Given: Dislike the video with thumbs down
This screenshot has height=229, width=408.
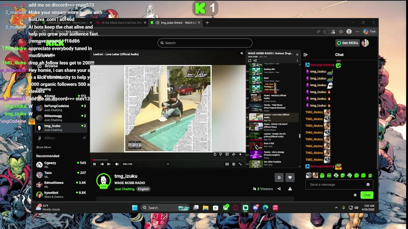Looking at the screenshot, I should click(x=221, y=154).
